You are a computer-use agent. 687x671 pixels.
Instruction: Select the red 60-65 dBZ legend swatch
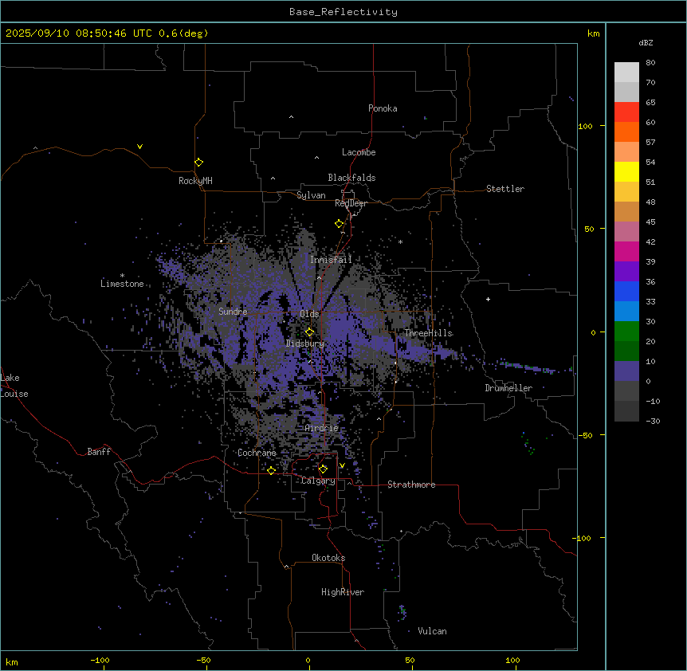pyautogui.click(x=626, y=112)
